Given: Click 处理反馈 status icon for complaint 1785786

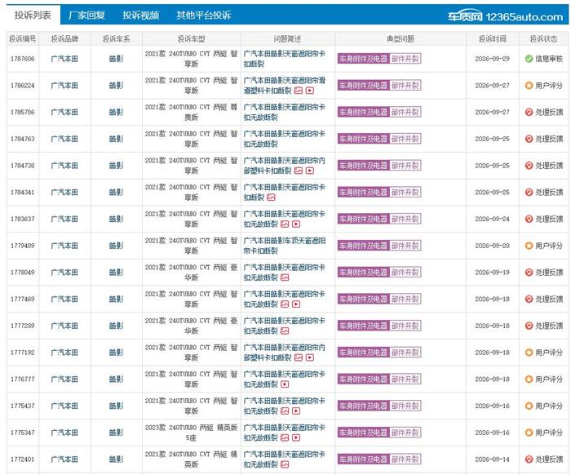Looking at the screenshot, I should pyautogui.click(x=529, y=112).
